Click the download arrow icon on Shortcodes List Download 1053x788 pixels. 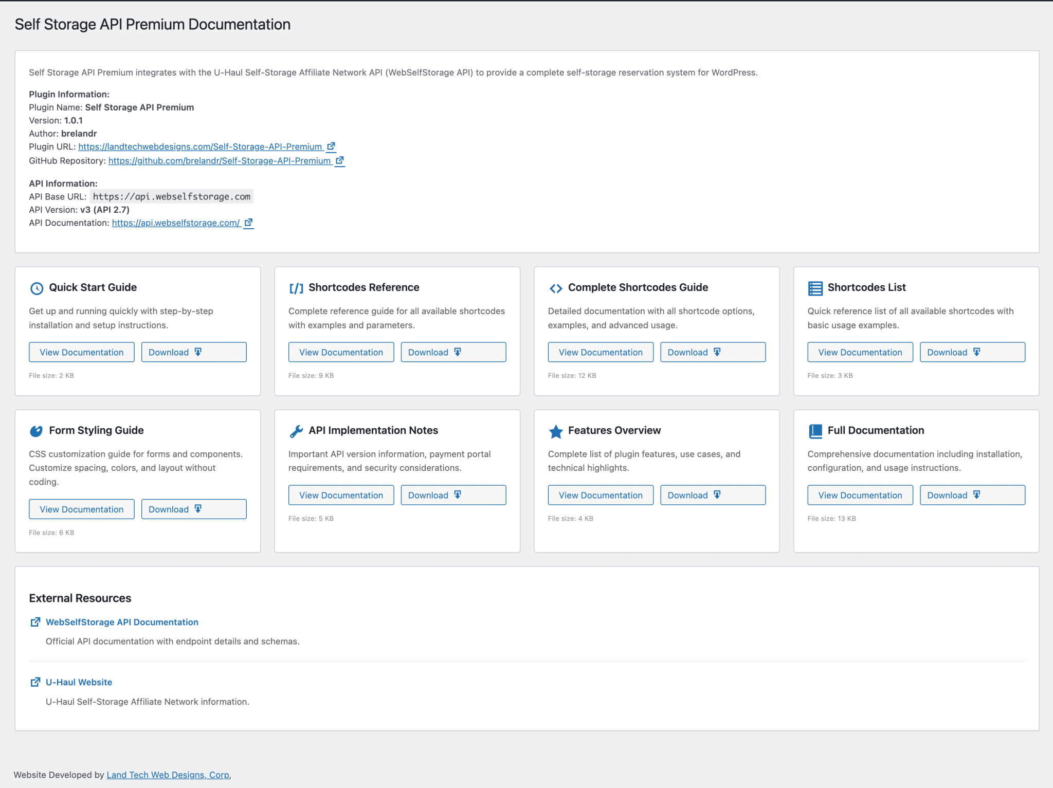977,352
